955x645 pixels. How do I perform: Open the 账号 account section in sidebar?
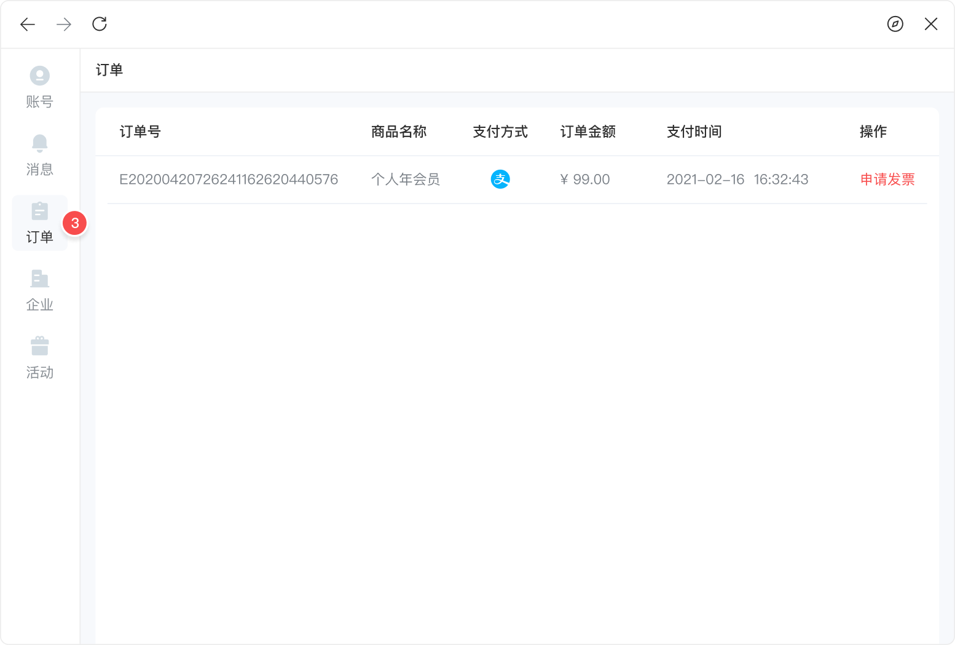click(x=40, y=87)
